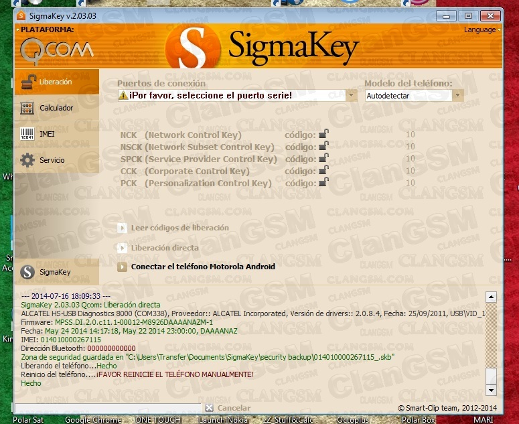Click the log scrollbar down arrow
The image size is (519, 424).
point(491,391)
